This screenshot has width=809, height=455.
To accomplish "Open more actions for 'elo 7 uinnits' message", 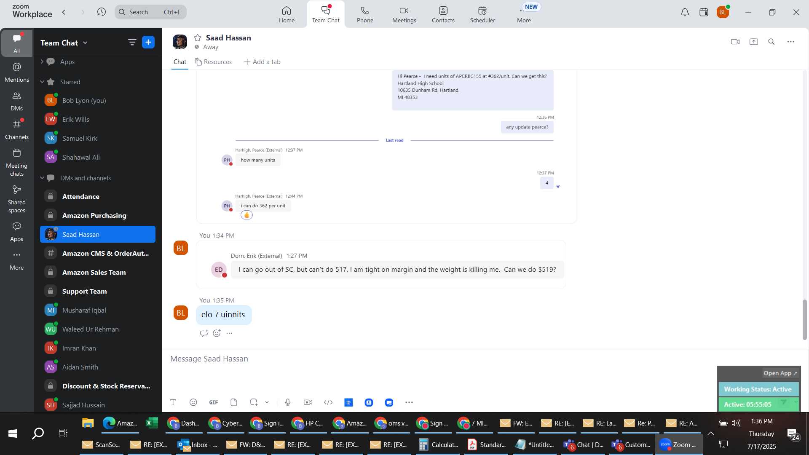I will 229,333.
